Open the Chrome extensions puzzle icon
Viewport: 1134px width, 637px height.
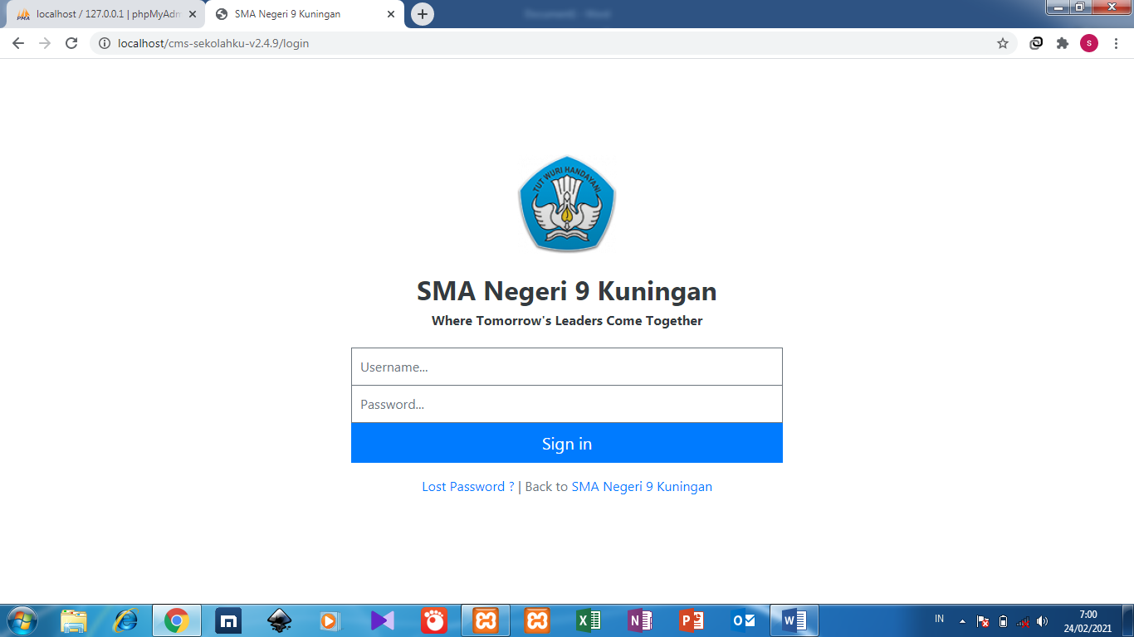pos(1063,43)
